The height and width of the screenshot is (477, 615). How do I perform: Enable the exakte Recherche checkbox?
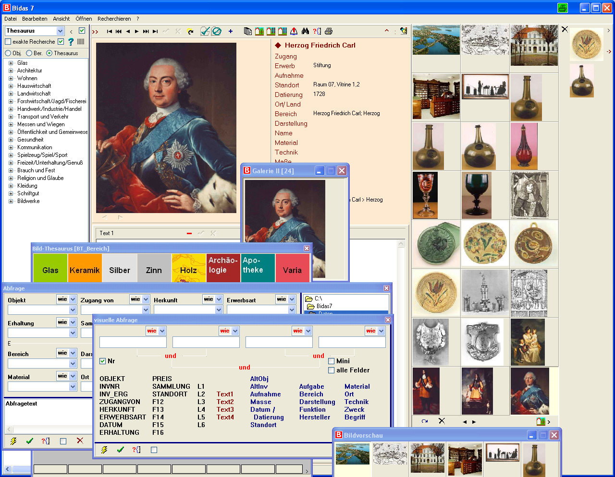point(8,42)
